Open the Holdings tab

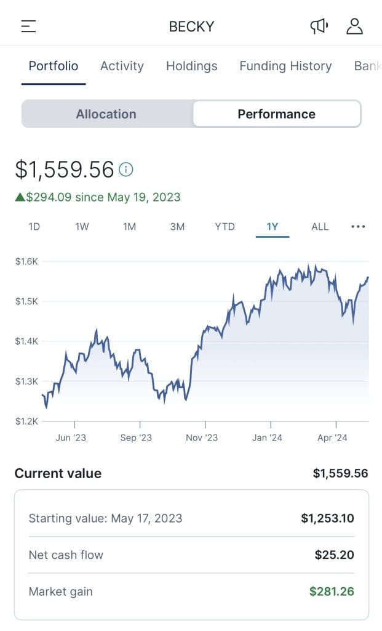tap(191, 66)
